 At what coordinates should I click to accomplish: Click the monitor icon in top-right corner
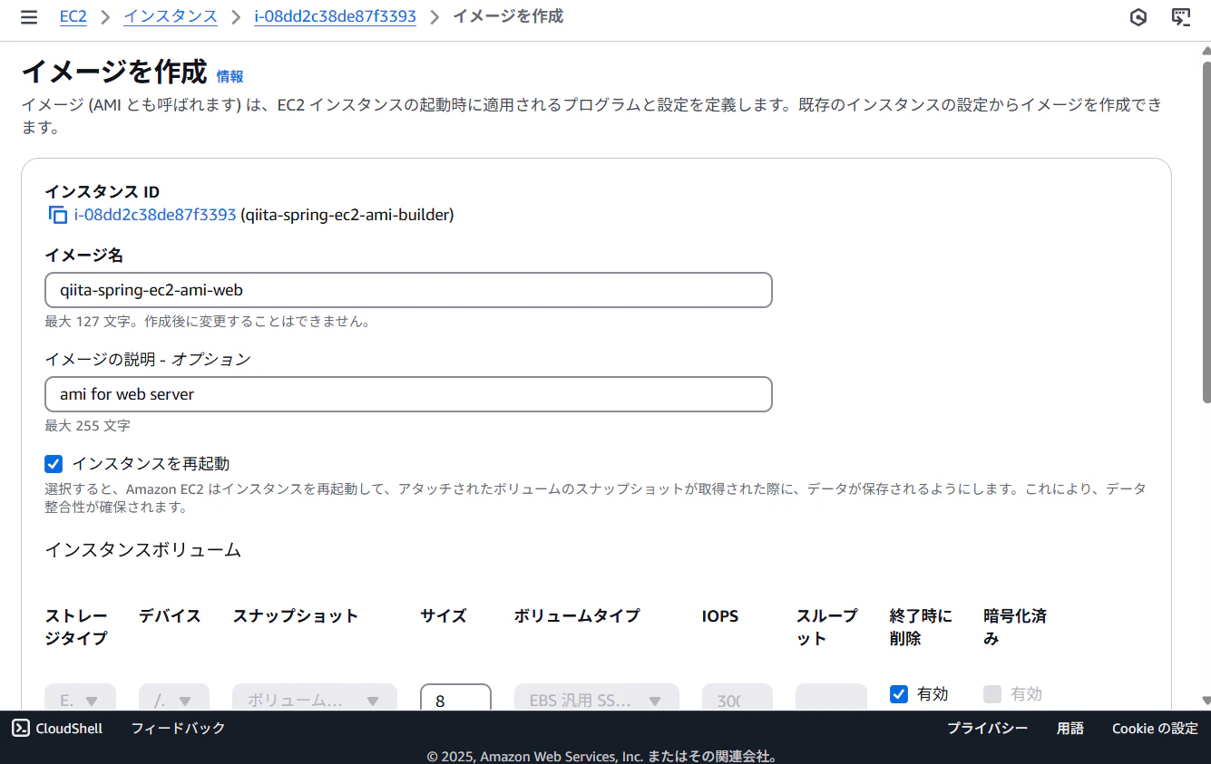pyautogui.click(x=1180, y=17)
